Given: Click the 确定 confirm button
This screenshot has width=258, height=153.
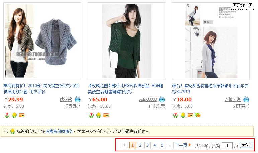Looking at the screenshot, I should (246, 145).
